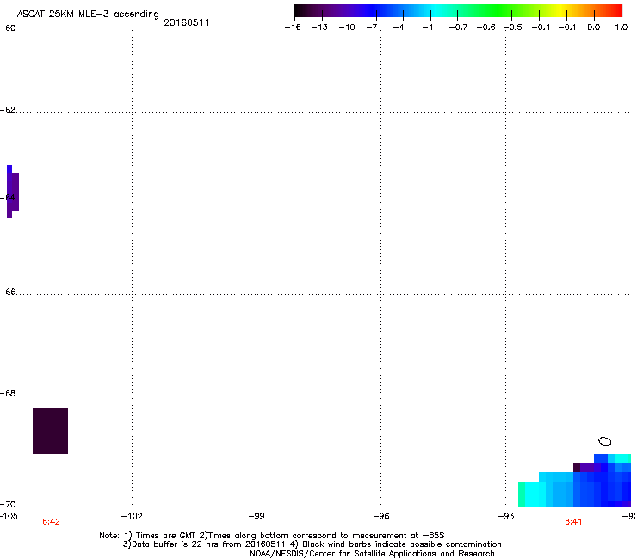The height and width of the screenshot is (559, 637).
Task: Click the red time label ending in :42
Action: pos(51,522)
